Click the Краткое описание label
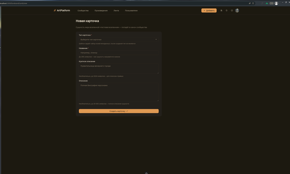 tap(87, 62)
